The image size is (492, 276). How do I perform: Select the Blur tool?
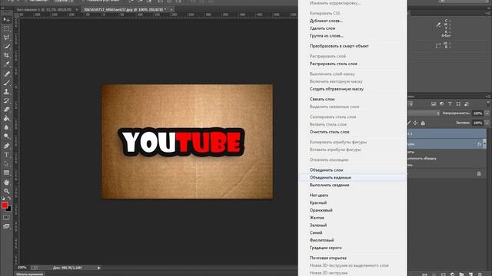click(x=6, y=127)
